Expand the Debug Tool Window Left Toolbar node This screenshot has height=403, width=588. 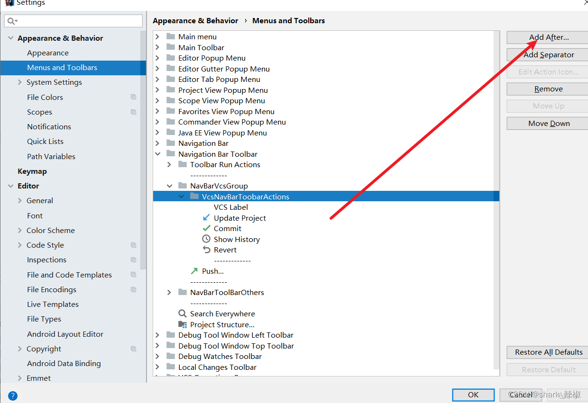[157, 335]
